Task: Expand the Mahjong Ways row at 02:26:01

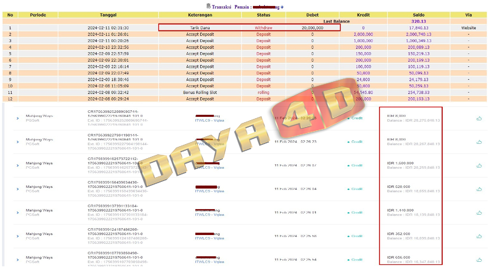Action: coord(18,212)
